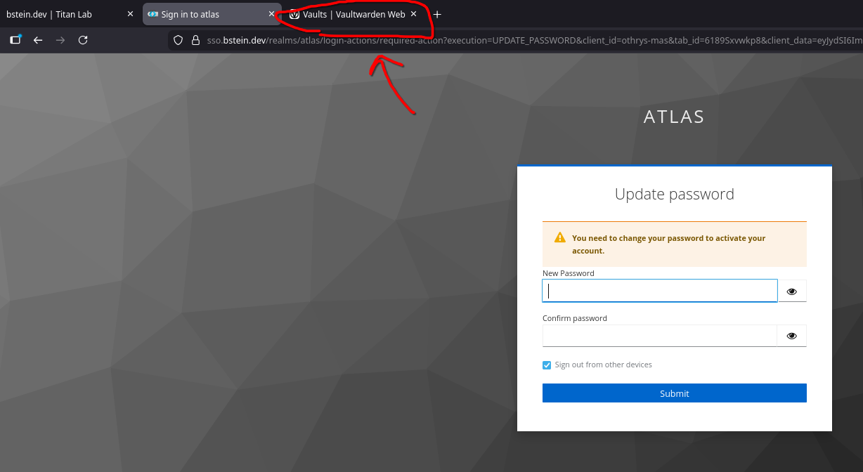Uncheck Sign out from other devices
863x472 pixels.
pyautogui.click(x=547, y=365)
